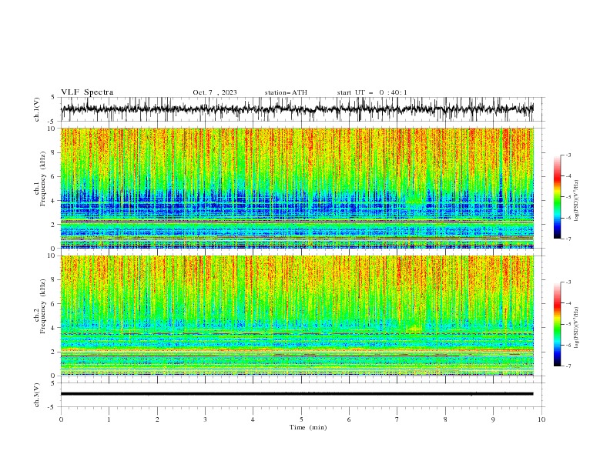Click the "5" tick of ch.1(V) axis
This screenshot has height=471, width=610.
click(54, 97)
